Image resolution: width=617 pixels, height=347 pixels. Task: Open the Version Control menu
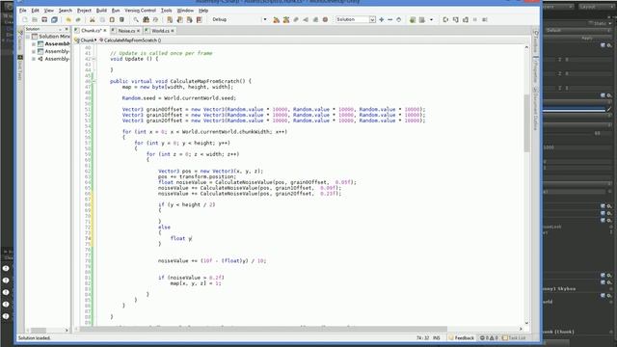(x=140, y=11)
